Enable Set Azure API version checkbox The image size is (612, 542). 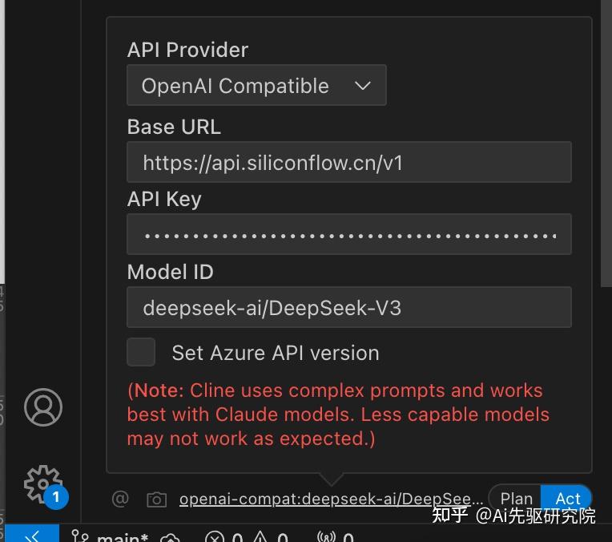click(141, 352)
